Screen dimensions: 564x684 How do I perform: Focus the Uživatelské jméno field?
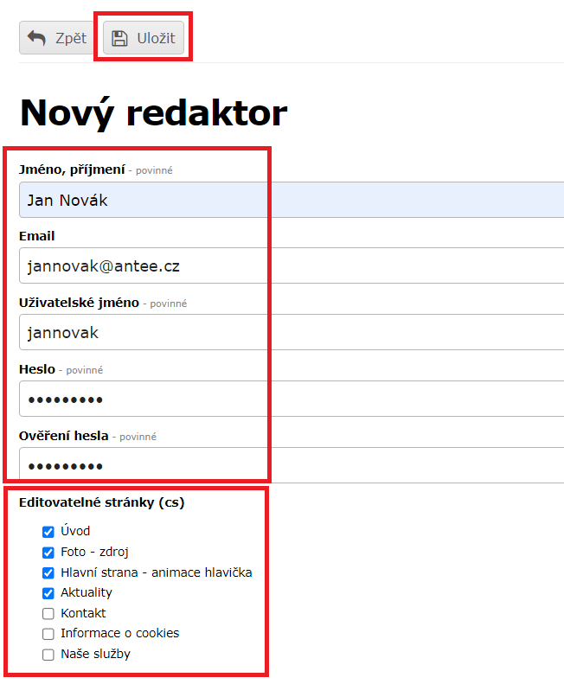click(291, 332)
